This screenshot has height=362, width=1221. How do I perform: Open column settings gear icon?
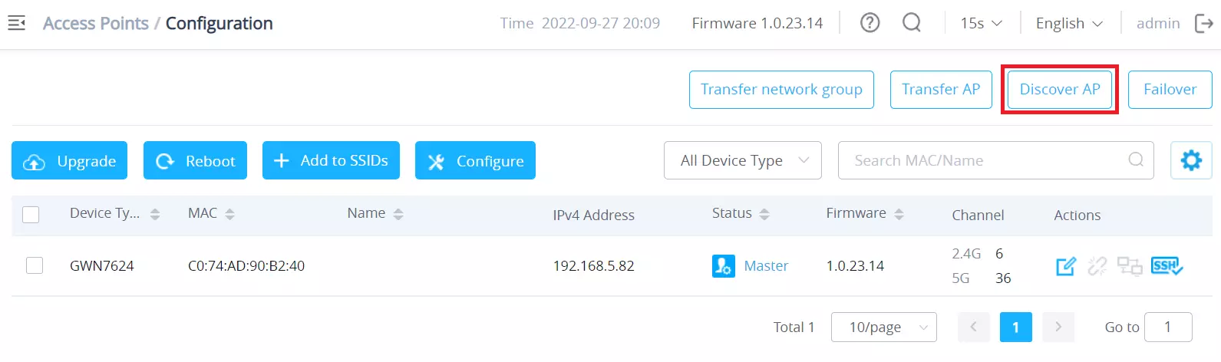[x=1191, y=160]
